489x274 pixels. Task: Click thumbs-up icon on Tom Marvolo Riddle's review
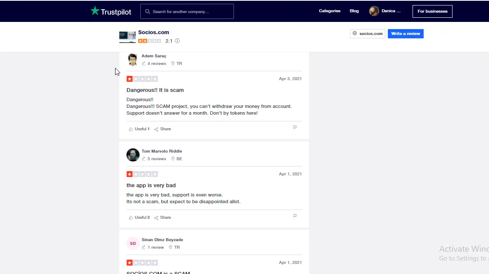pos(131,218)
